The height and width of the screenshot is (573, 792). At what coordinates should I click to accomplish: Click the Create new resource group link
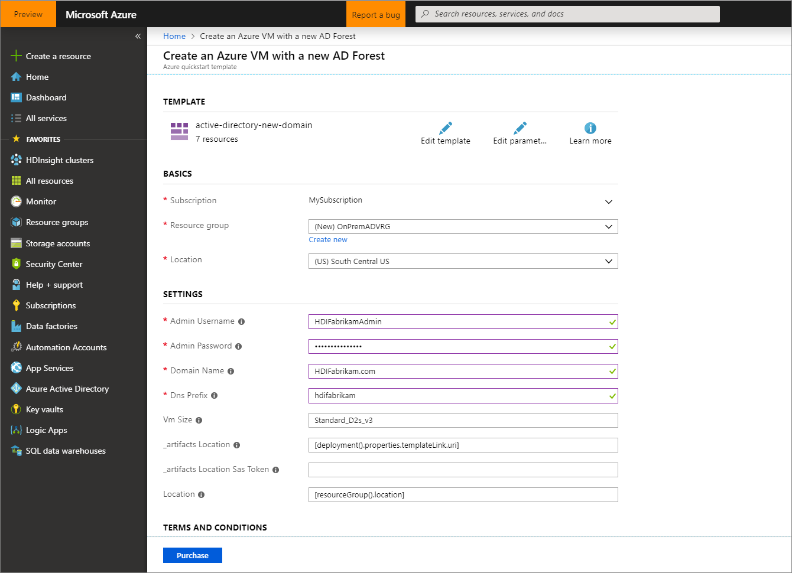[327, 239]
